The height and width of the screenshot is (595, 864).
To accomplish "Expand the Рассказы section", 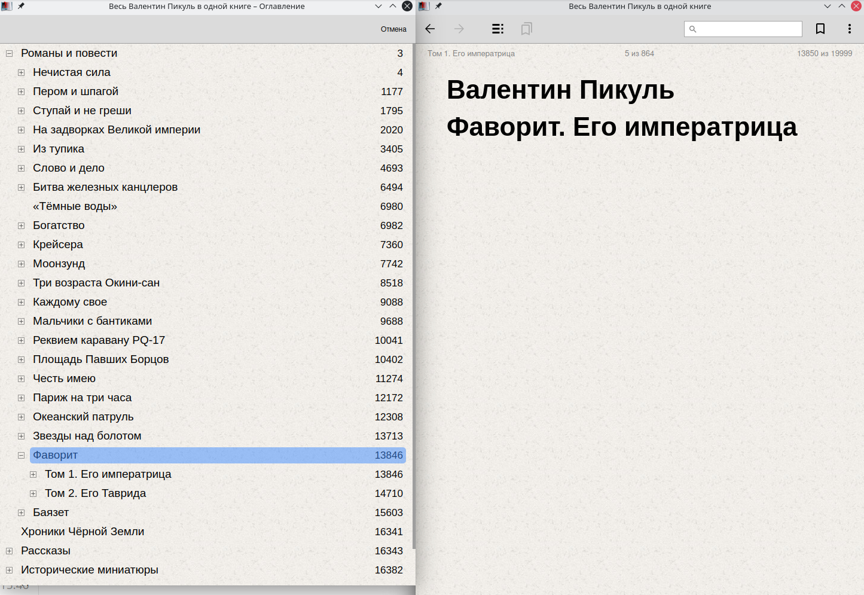I will point(9,551).
